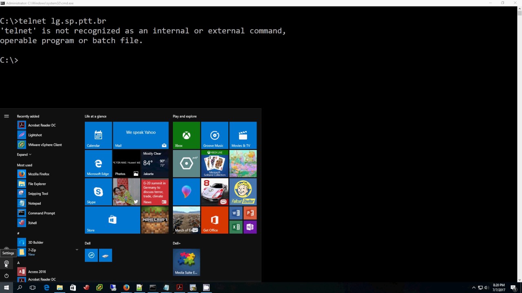Open the colorful Candy Crush-style game tile
This screenshot has width=522, height=293.
243,164
